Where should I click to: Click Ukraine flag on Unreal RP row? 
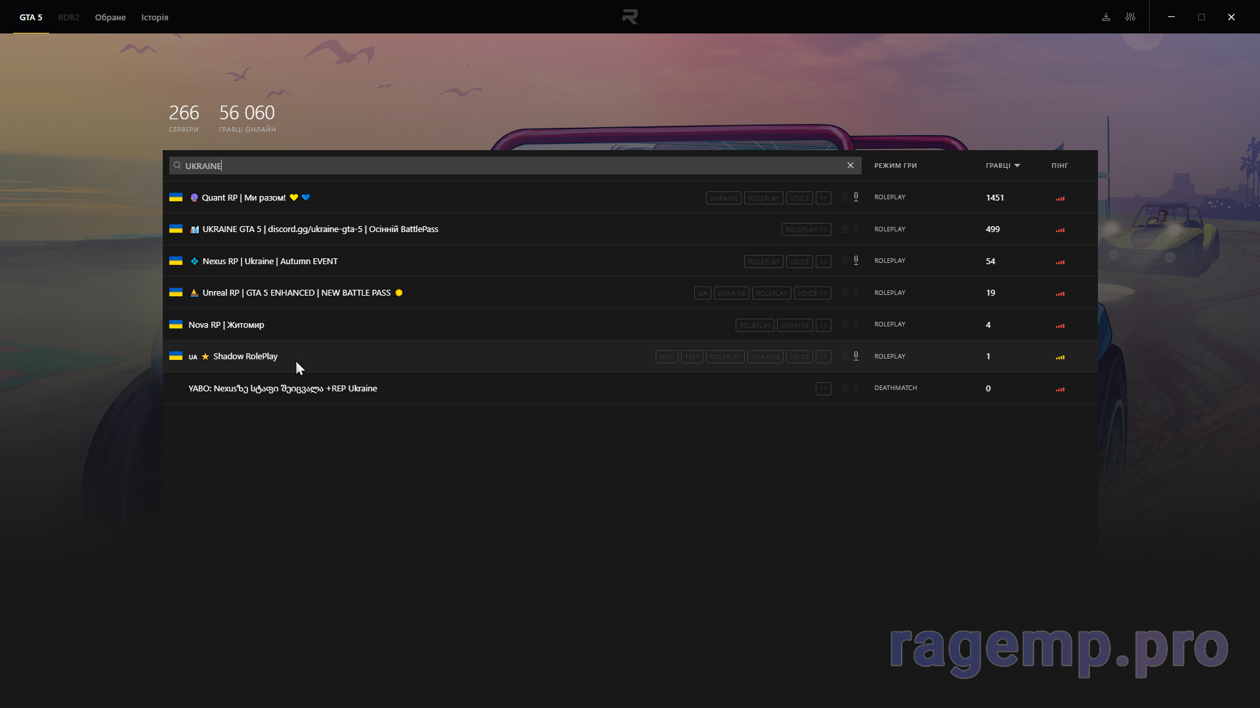point(176,292)
